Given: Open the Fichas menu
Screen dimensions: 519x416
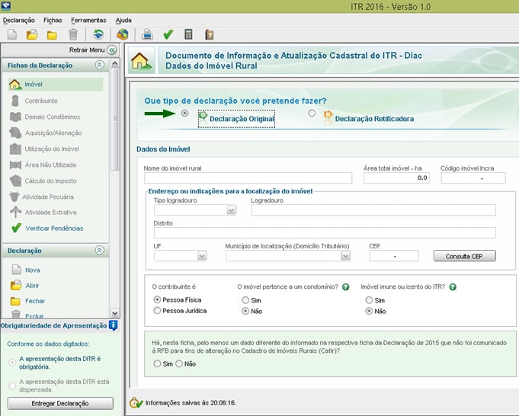Looking at the screenshot, I should pyautogui.click(x=53, y=21).
